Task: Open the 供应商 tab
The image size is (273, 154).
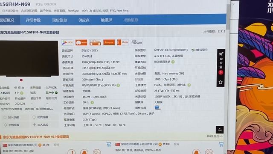Action: click(84, 20)
